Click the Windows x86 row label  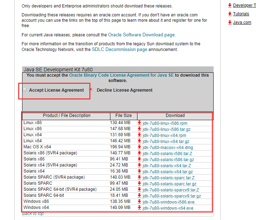tap(36, 201)
